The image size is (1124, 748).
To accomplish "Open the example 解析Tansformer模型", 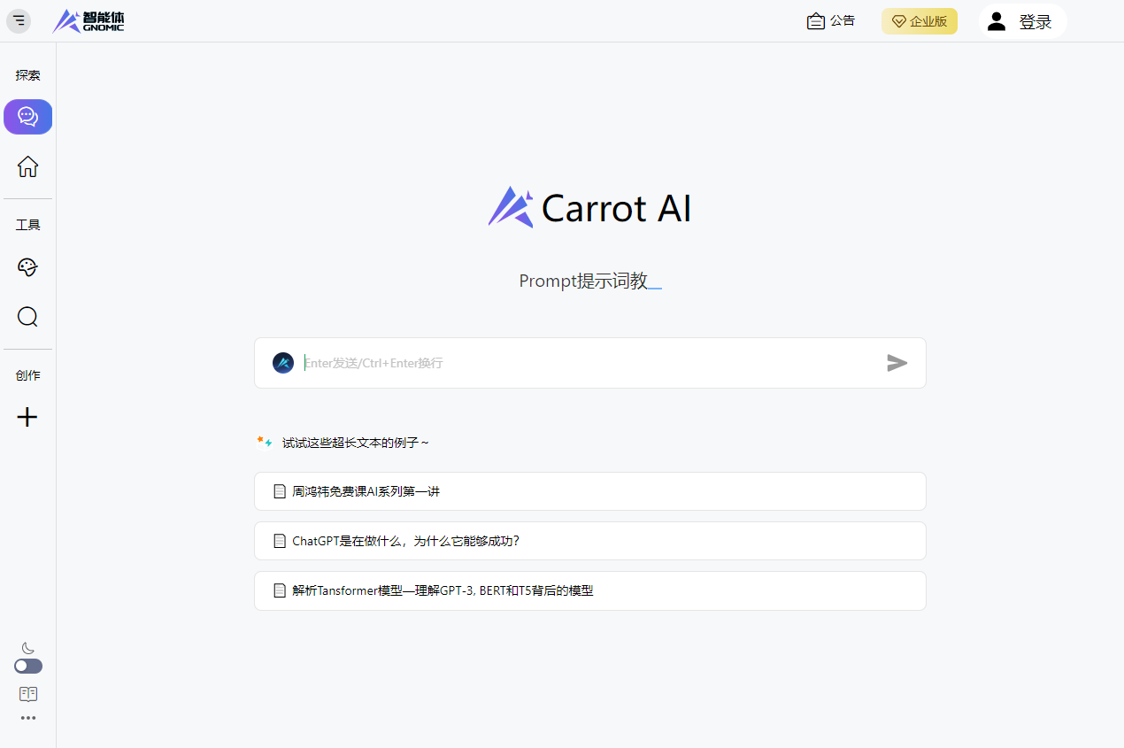I will (590, 590).
